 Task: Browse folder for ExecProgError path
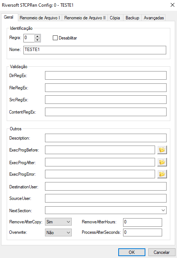(x=162, y=174)
